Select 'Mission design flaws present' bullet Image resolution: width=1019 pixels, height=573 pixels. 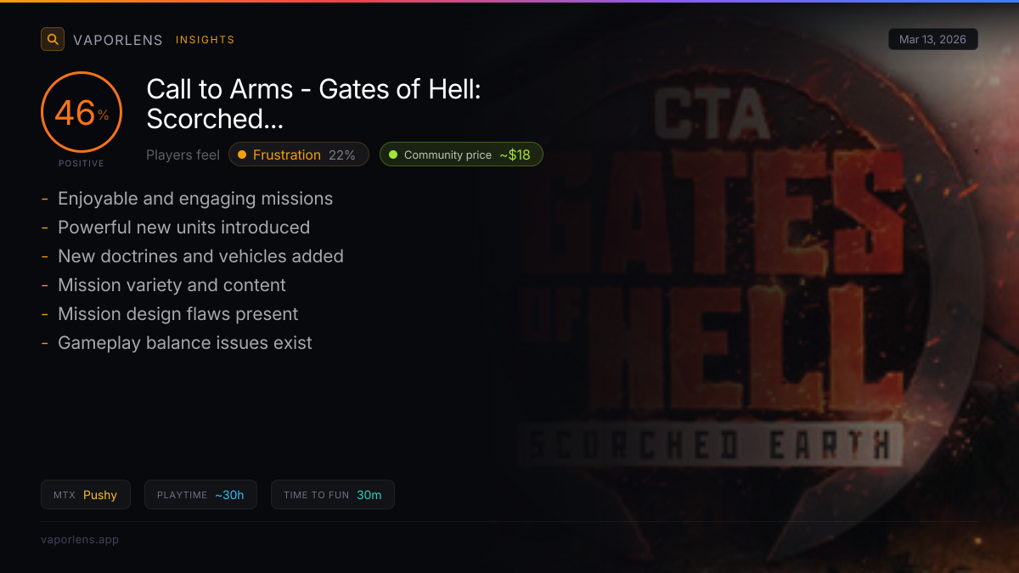(177, 314)
